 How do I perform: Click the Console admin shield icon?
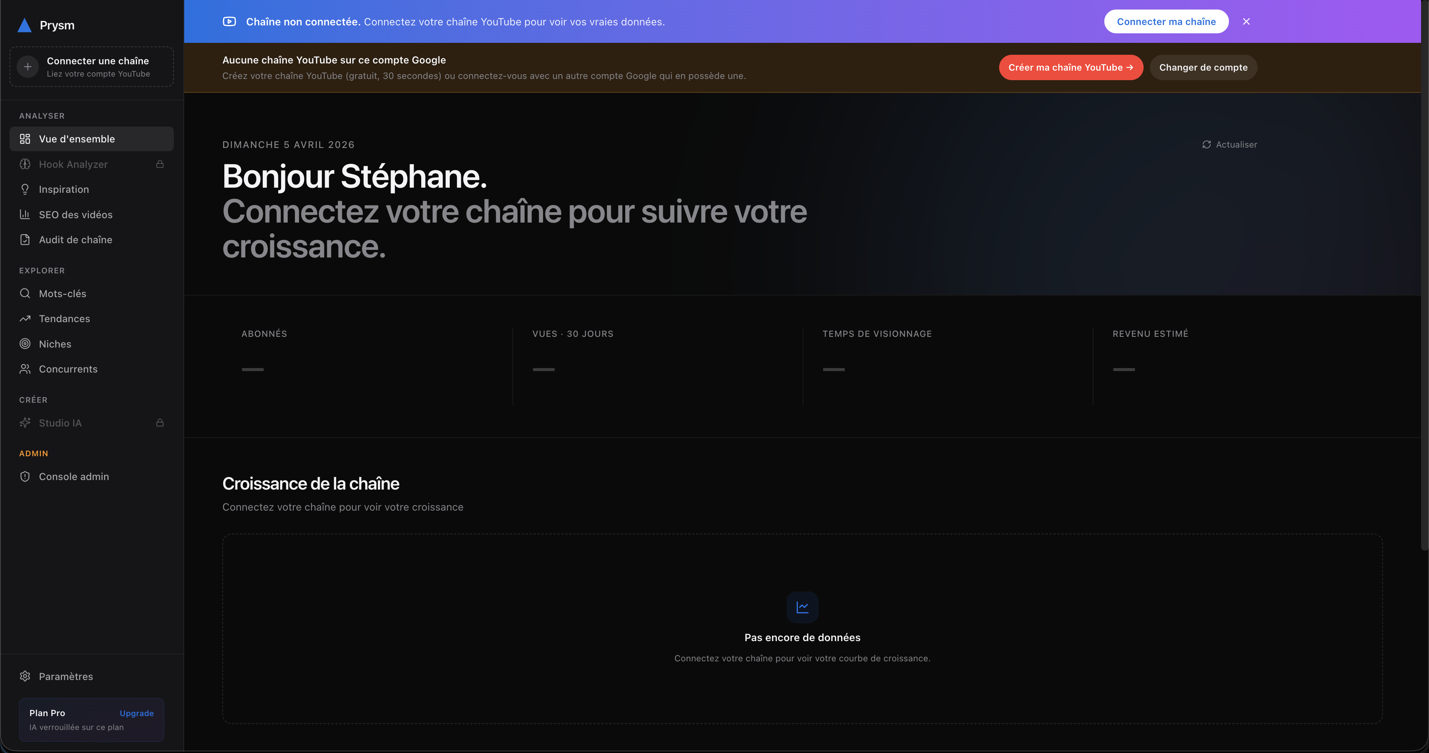(x=25, y=477)
